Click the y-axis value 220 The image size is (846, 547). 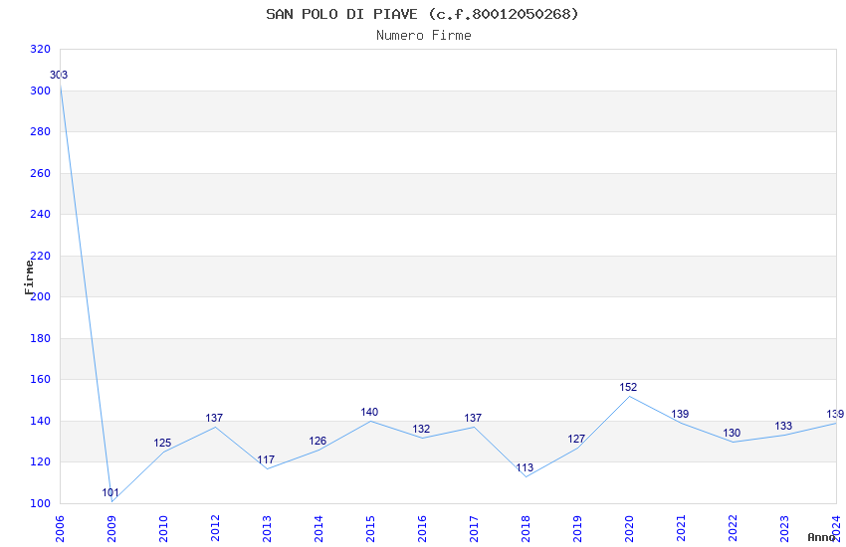(x=41, y=256)
